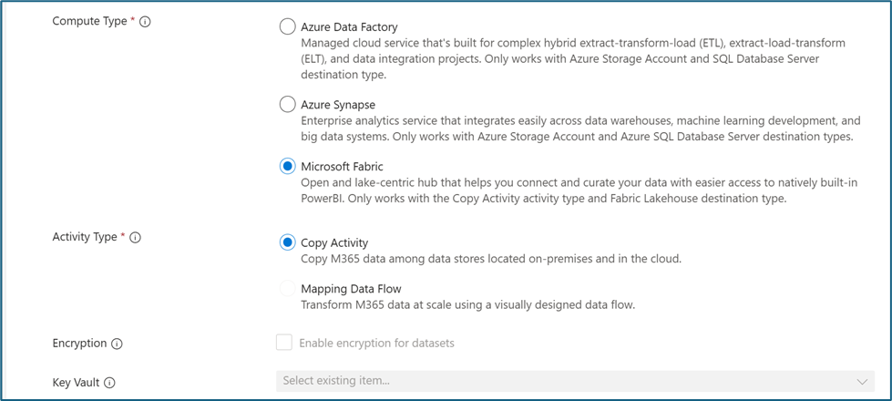Click the Activity Type field label
The image size is (892, 401).
(x=85, y=237)
